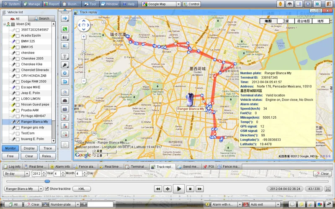This screenshot has width=335, height=209.
Task: Click the Monitor button
Action: pos(10,148)
